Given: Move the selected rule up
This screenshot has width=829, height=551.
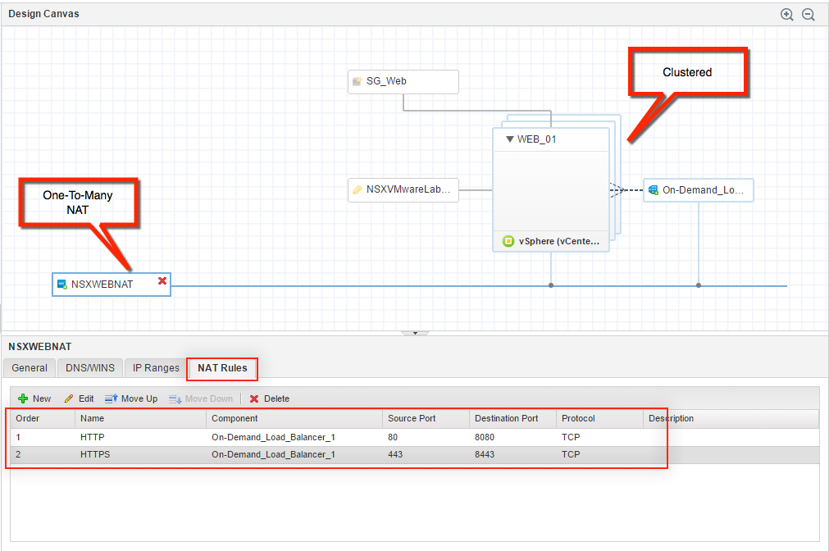Looking at the screenshot, I should [130, 398].
